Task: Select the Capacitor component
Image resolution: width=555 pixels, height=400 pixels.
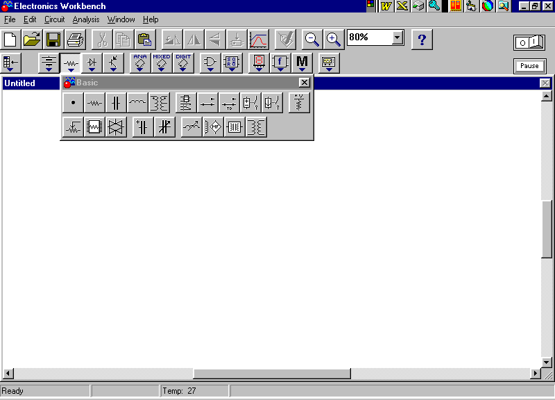Action: (116, 103)
